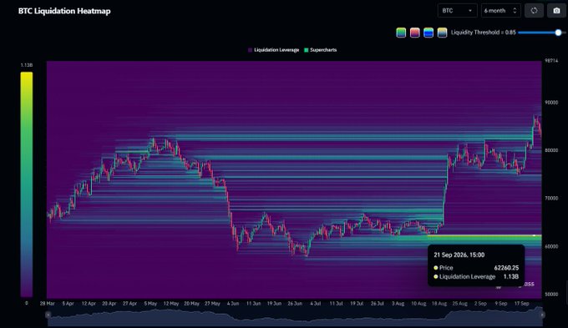
Task: Click the price overview strip below the chart
Action: coord(295,316)
